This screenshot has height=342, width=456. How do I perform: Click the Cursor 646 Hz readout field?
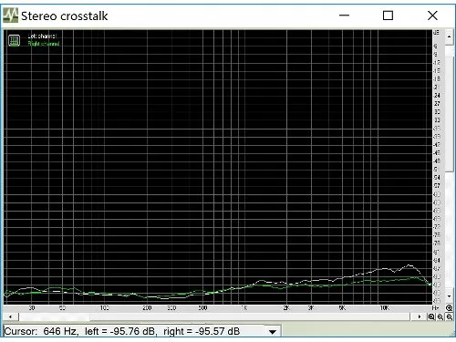[x=142, y=331]
